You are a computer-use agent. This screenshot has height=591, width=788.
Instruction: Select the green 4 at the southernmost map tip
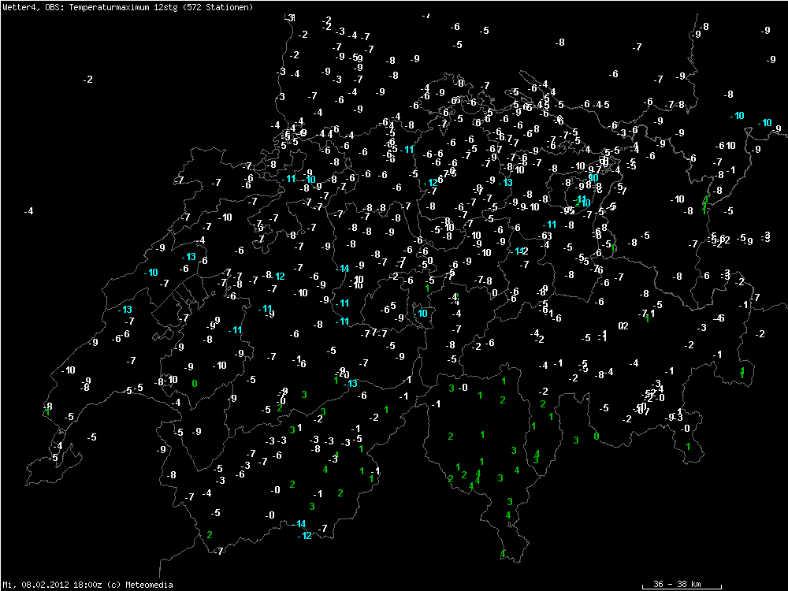coord(502,554)
